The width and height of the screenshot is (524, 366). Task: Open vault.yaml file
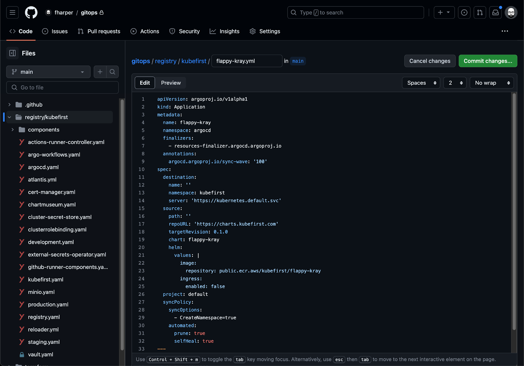tap(41, 354)
